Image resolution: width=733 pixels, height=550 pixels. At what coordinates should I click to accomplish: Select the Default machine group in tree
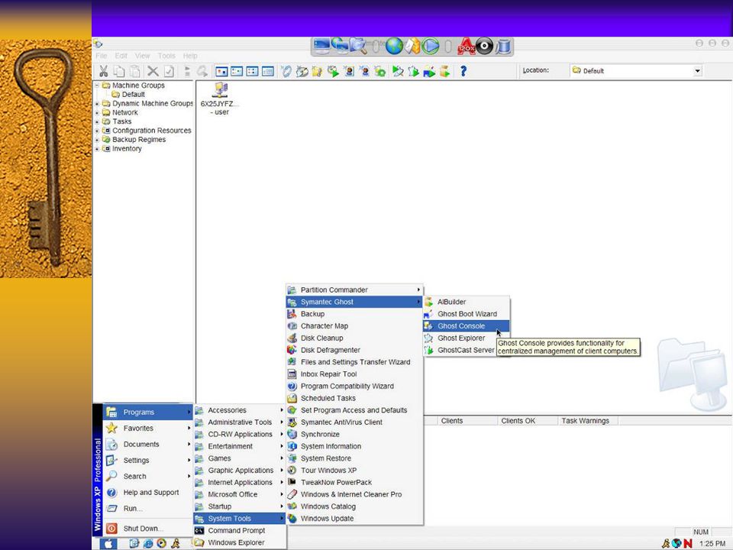133,95
